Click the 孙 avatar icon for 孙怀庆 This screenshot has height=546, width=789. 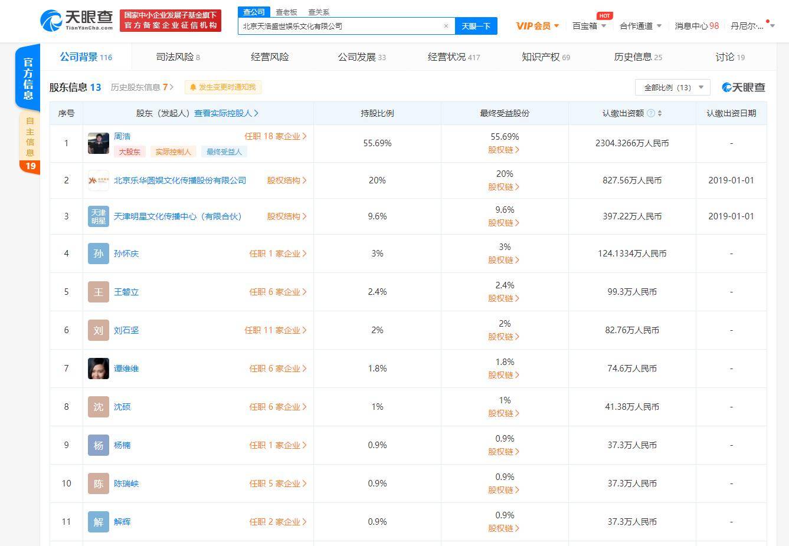click(x=99, y=254)
